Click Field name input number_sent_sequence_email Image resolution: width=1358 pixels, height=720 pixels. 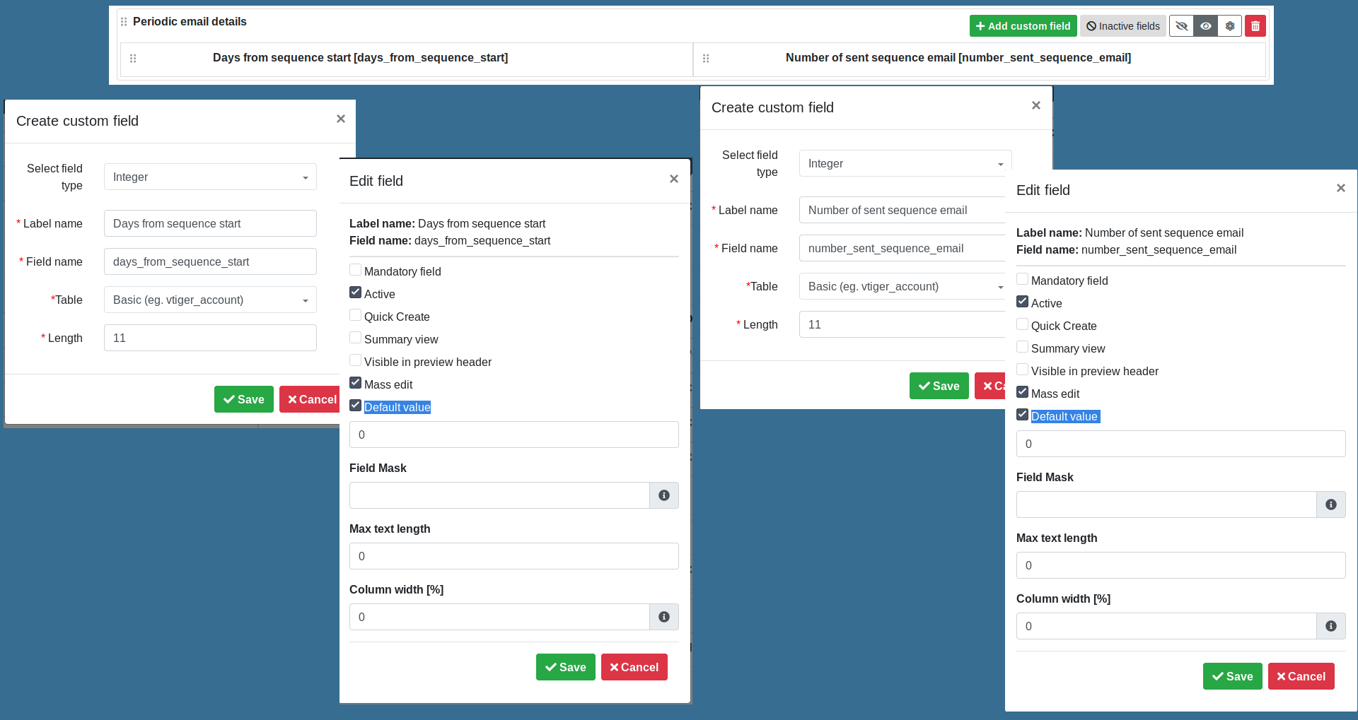(x=903, y=248)
